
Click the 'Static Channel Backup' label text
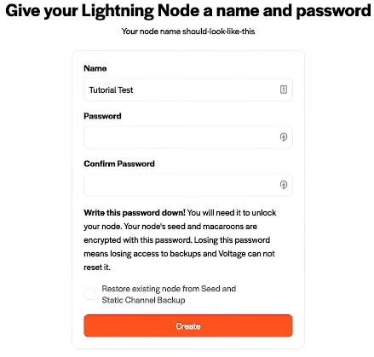[143, 300]
